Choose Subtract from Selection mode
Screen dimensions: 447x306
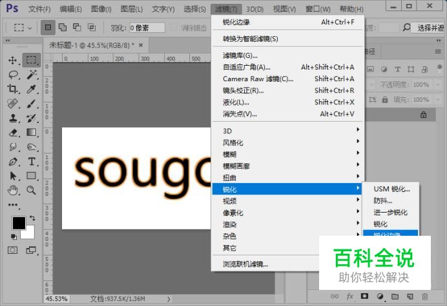click(77, 27)
